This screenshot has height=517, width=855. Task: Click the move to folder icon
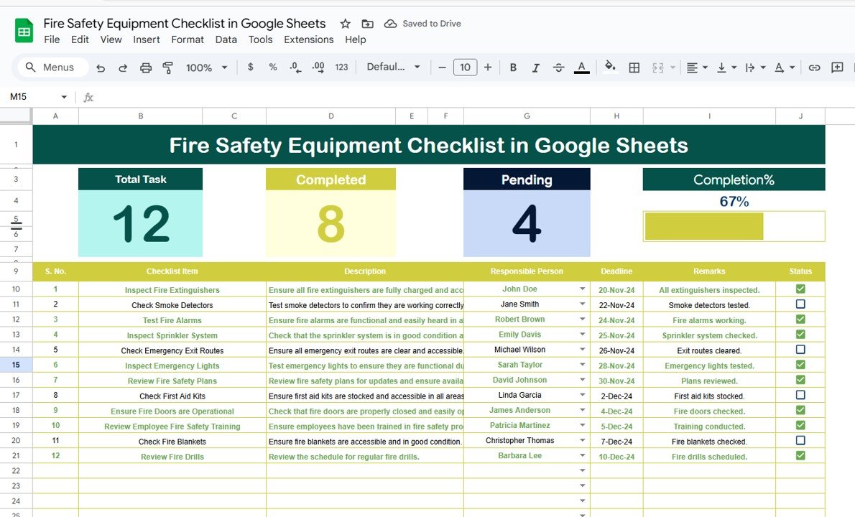coord(368,24)
